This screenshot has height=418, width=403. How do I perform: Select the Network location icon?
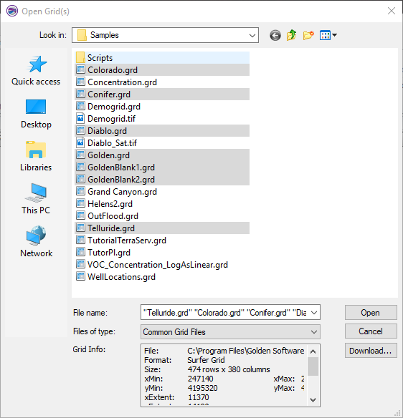tap(36, 242)
